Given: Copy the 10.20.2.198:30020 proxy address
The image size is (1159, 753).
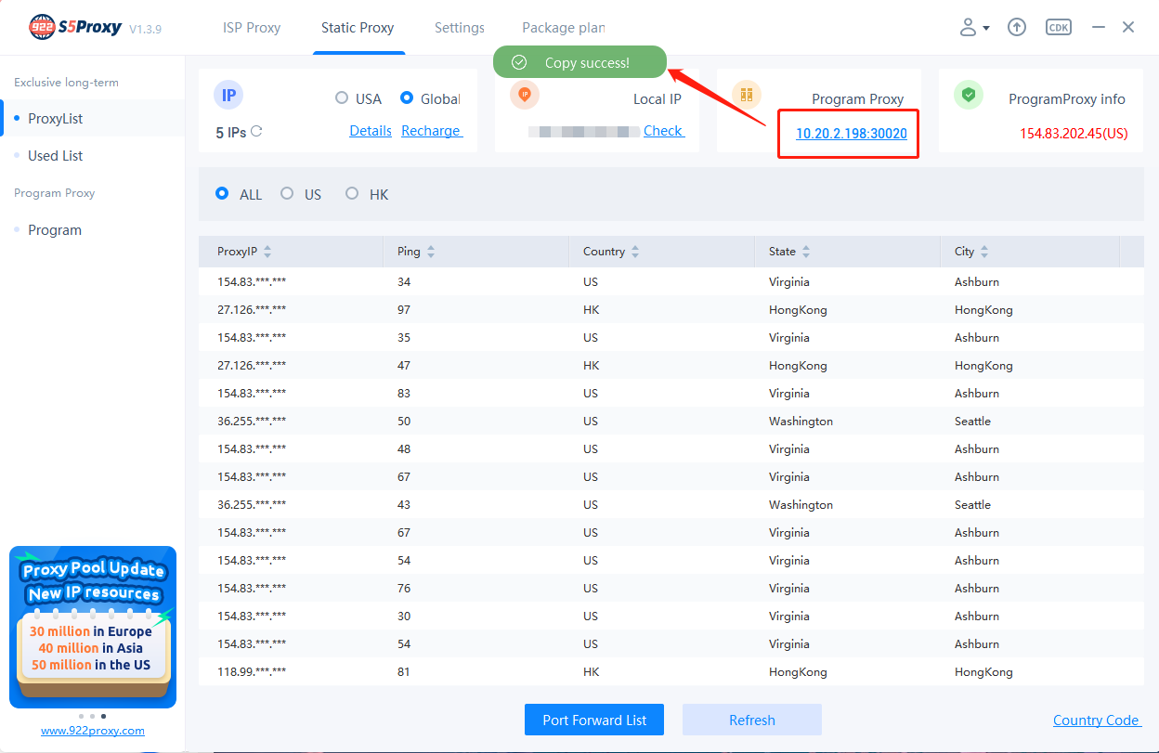Looking at the screenshot, I should (x=851, y=135).
